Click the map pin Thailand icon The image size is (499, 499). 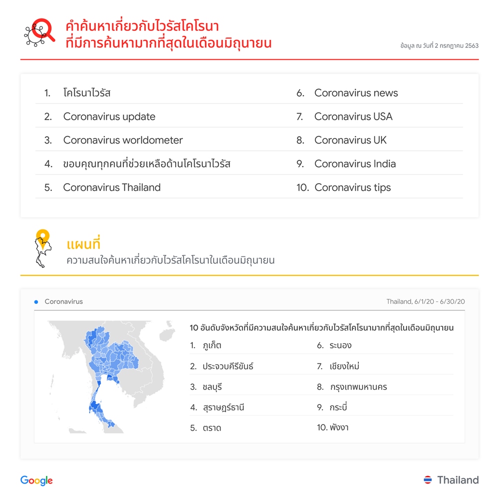(x=43, y=248)
